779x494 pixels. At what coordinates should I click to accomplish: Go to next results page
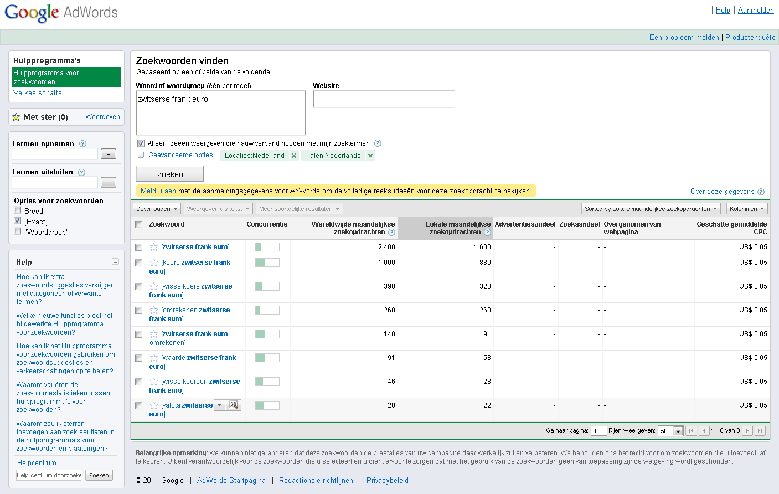pyautogui.click(x=747, y=430)
